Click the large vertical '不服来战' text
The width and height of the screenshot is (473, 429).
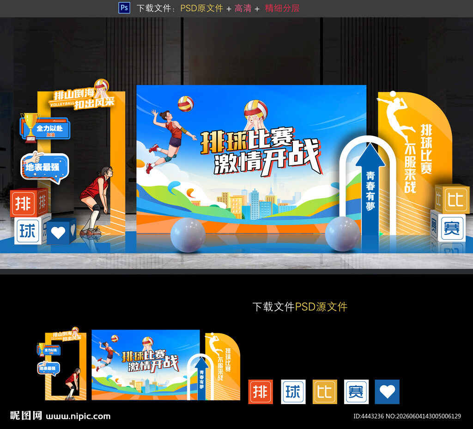pyautogui.click(x=410, y=168)
